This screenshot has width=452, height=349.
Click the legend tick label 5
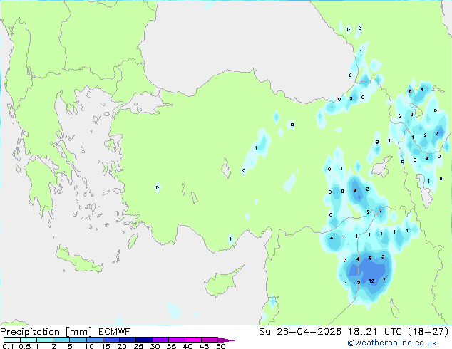pos(70,346)
